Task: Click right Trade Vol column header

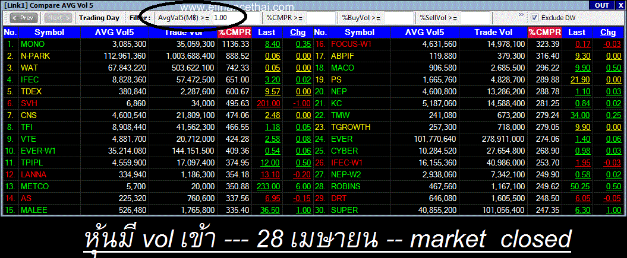Action: [x=493, y=32]
